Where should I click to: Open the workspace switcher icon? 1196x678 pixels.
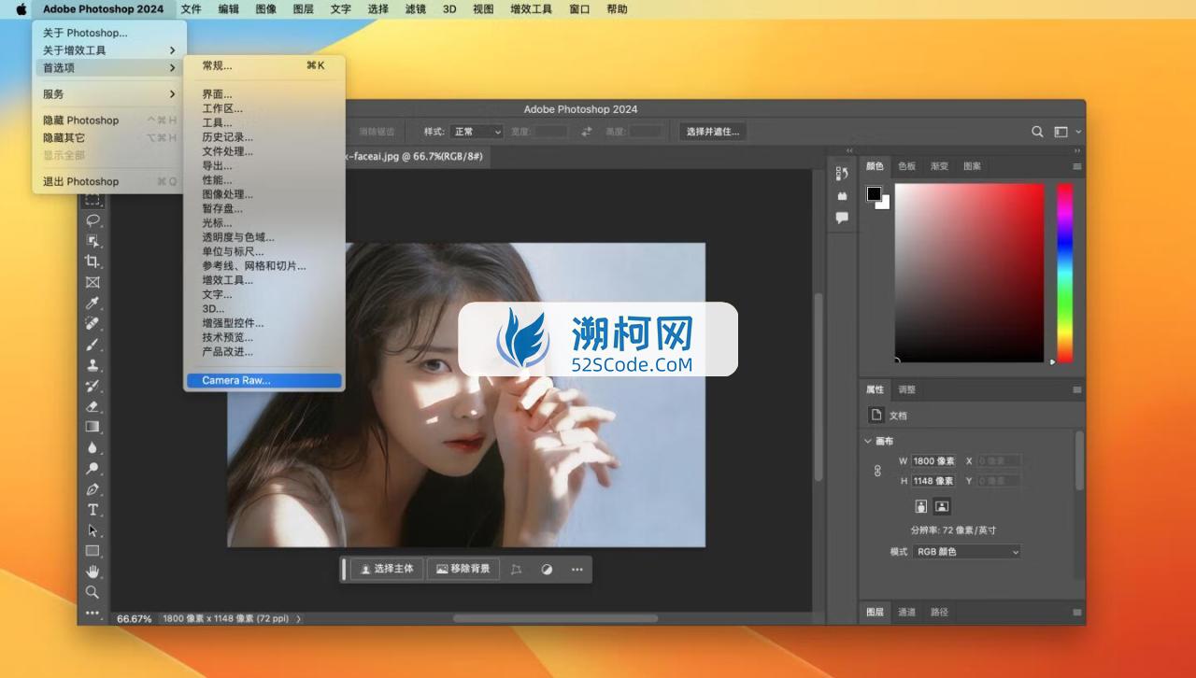[x=1061, y=132]
